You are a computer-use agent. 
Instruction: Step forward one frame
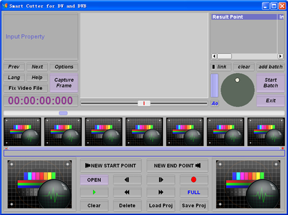pos(161,180)
